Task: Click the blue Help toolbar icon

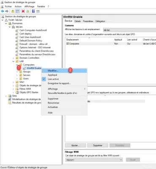Action: pyautogui.click(x=33, y=11)
